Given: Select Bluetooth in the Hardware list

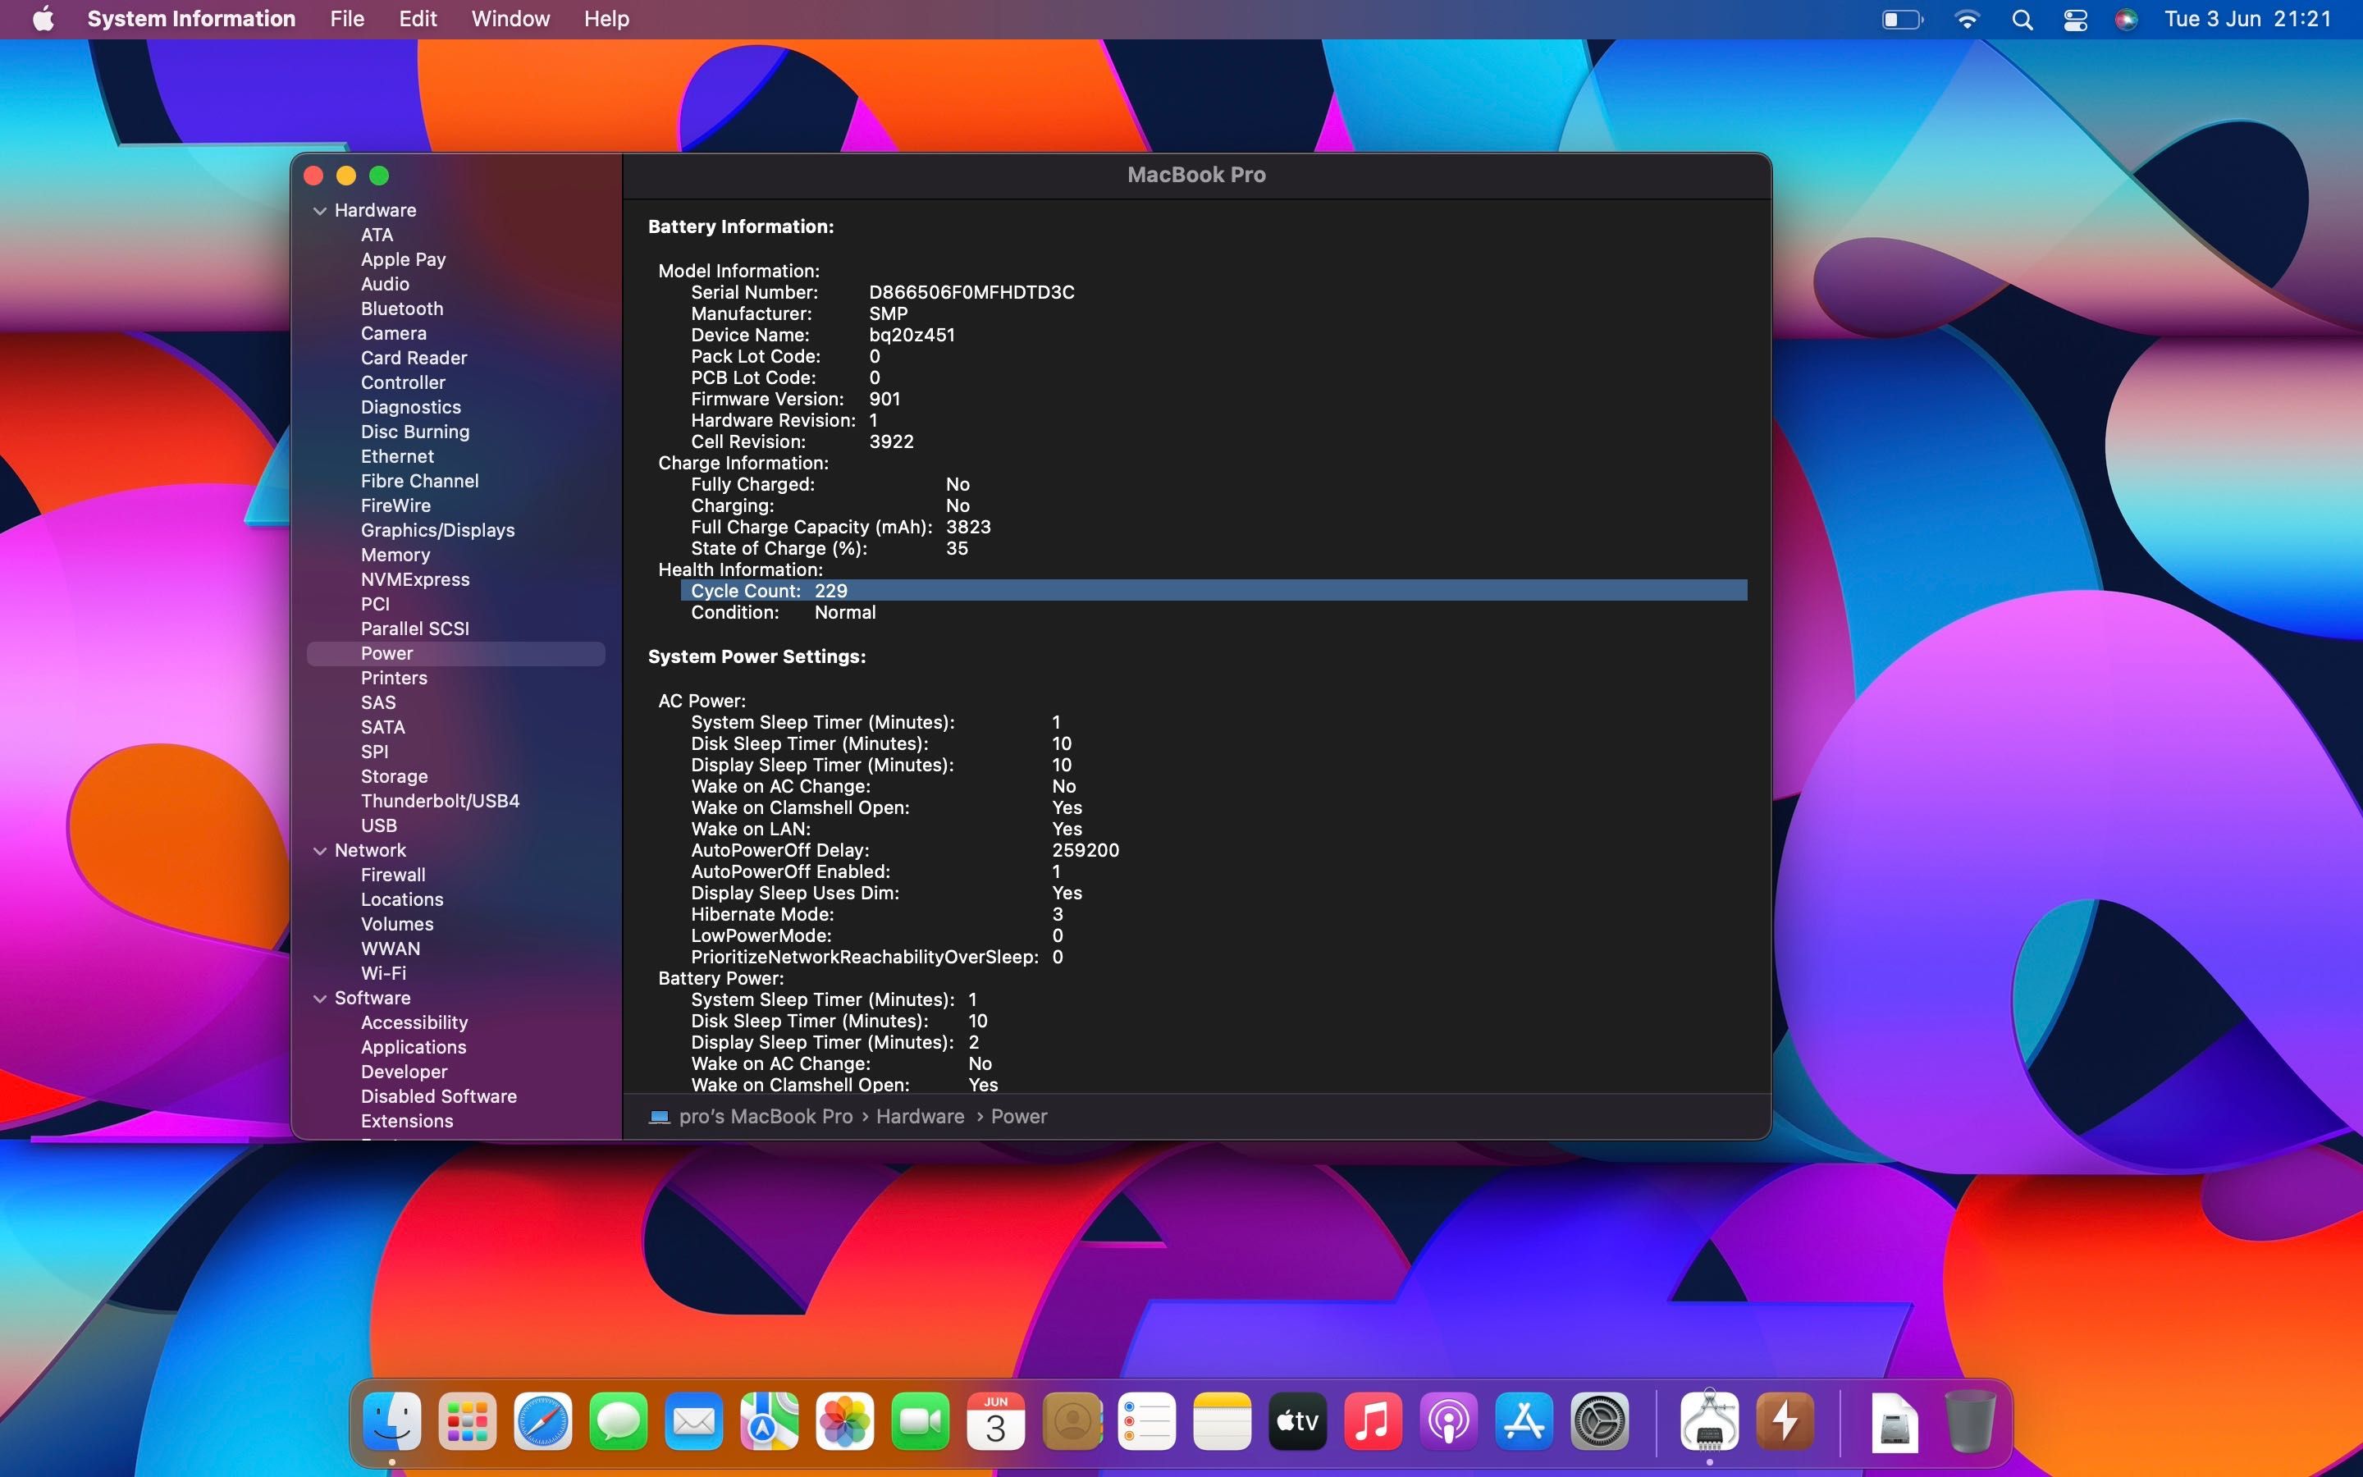Looking at the screenshot, I should pos(401,309).
